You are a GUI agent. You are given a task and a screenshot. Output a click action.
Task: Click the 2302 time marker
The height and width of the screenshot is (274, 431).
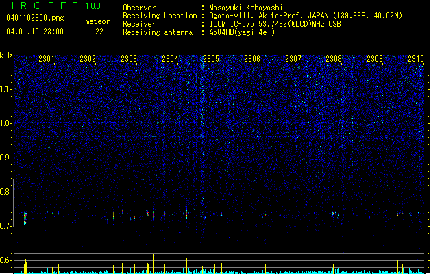[88, 59]
